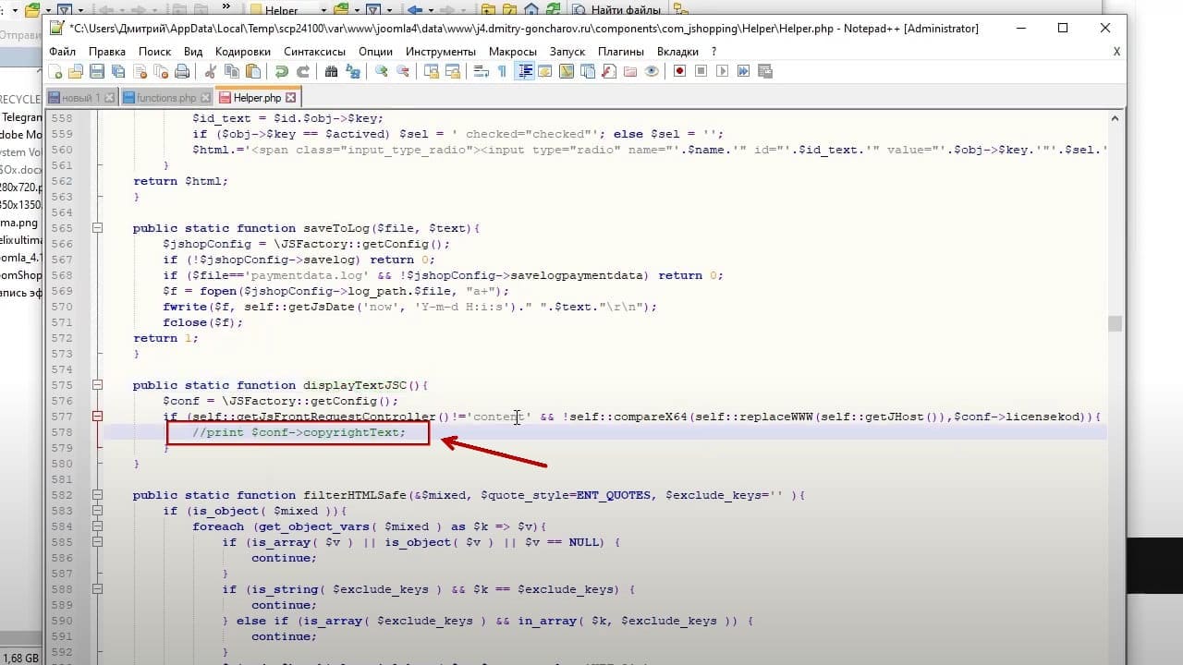Click the vertical scrollbar thumb
The image size is (1183, 665).
(1115, 323)
